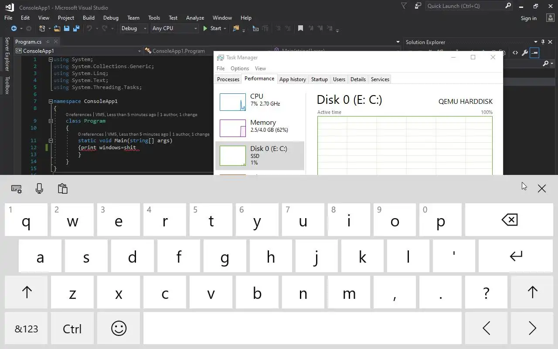558x349 pixels.
Task: Tap the spacebar on touch keyboard
Action: pyautogui.click(x=303, y=328)
